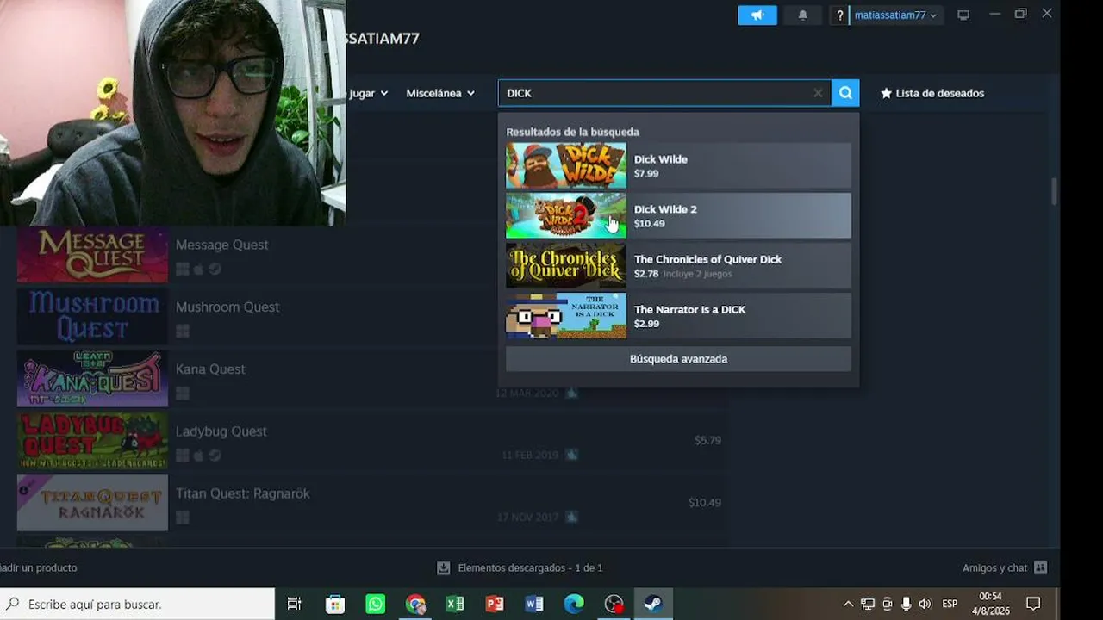Click the Windows platform icon under Mushroom Quest
Viewport: 1103px width, 620px height.
[183, 332]
